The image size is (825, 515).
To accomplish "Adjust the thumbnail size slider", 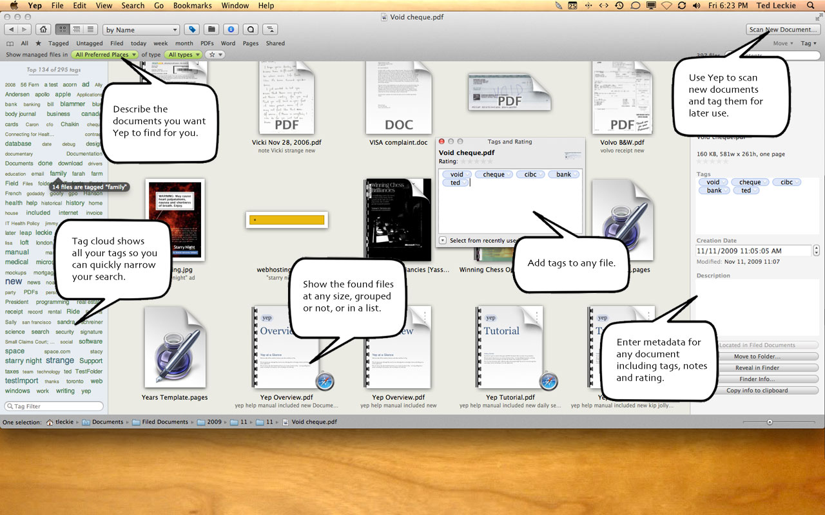I will click(769, 422).
